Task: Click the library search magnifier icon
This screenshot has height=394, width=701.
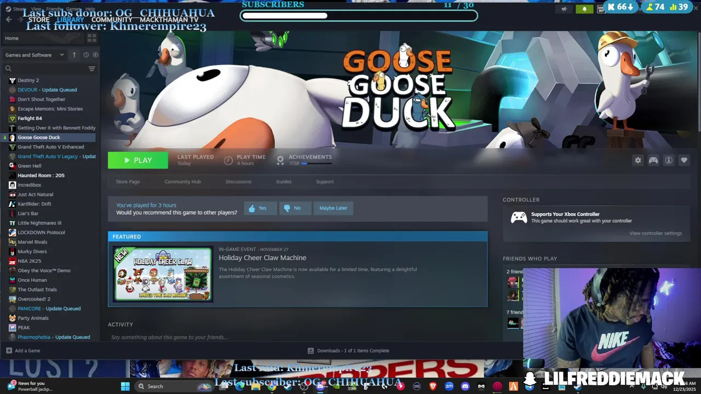Action: pyautogui.click(x=8, y=68)
